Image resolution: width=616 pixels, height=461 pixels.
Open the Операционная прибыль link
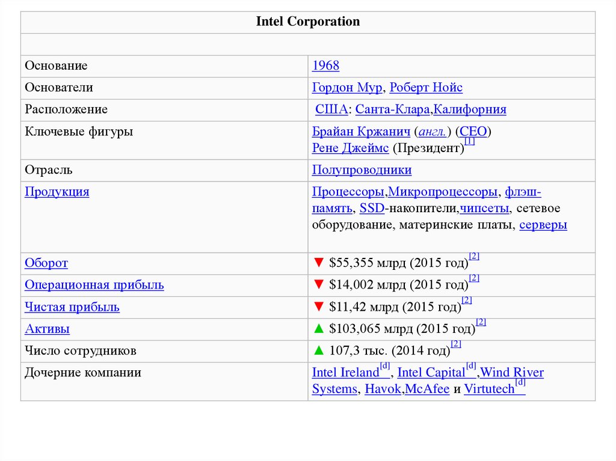click(x=94, y=285)
